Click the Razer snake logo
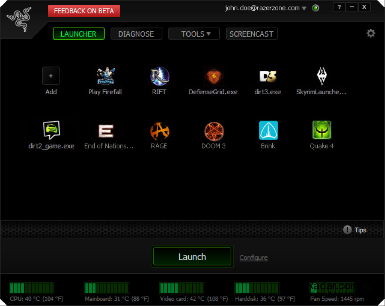 (20, 19)
